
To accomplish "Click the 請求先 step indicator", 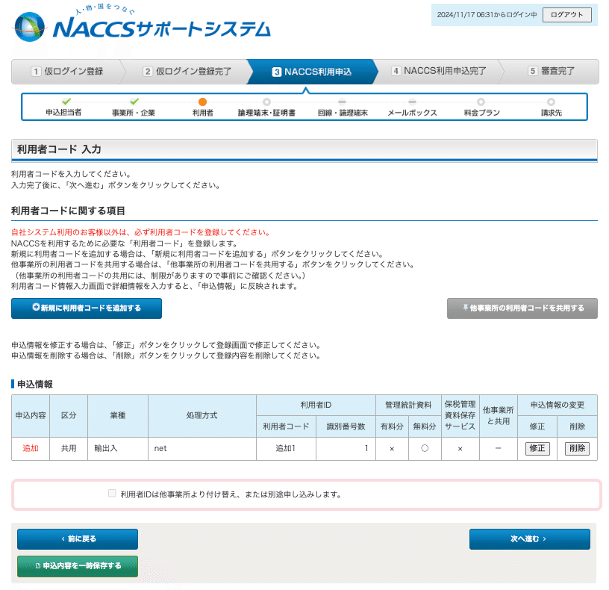I will tap(552, 105).
